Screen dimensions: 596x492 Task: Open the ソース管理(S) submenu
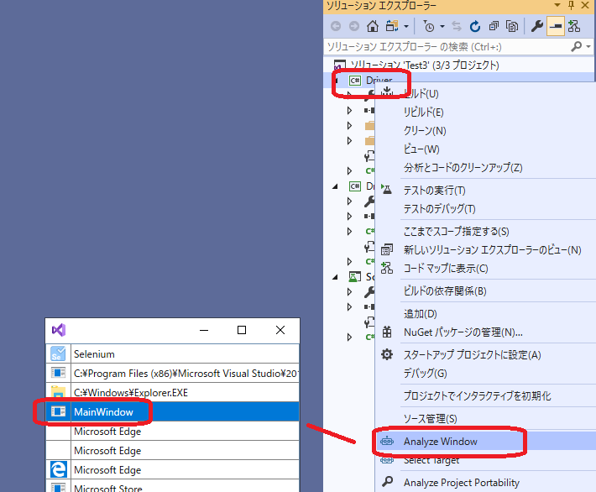coord(430,419)
